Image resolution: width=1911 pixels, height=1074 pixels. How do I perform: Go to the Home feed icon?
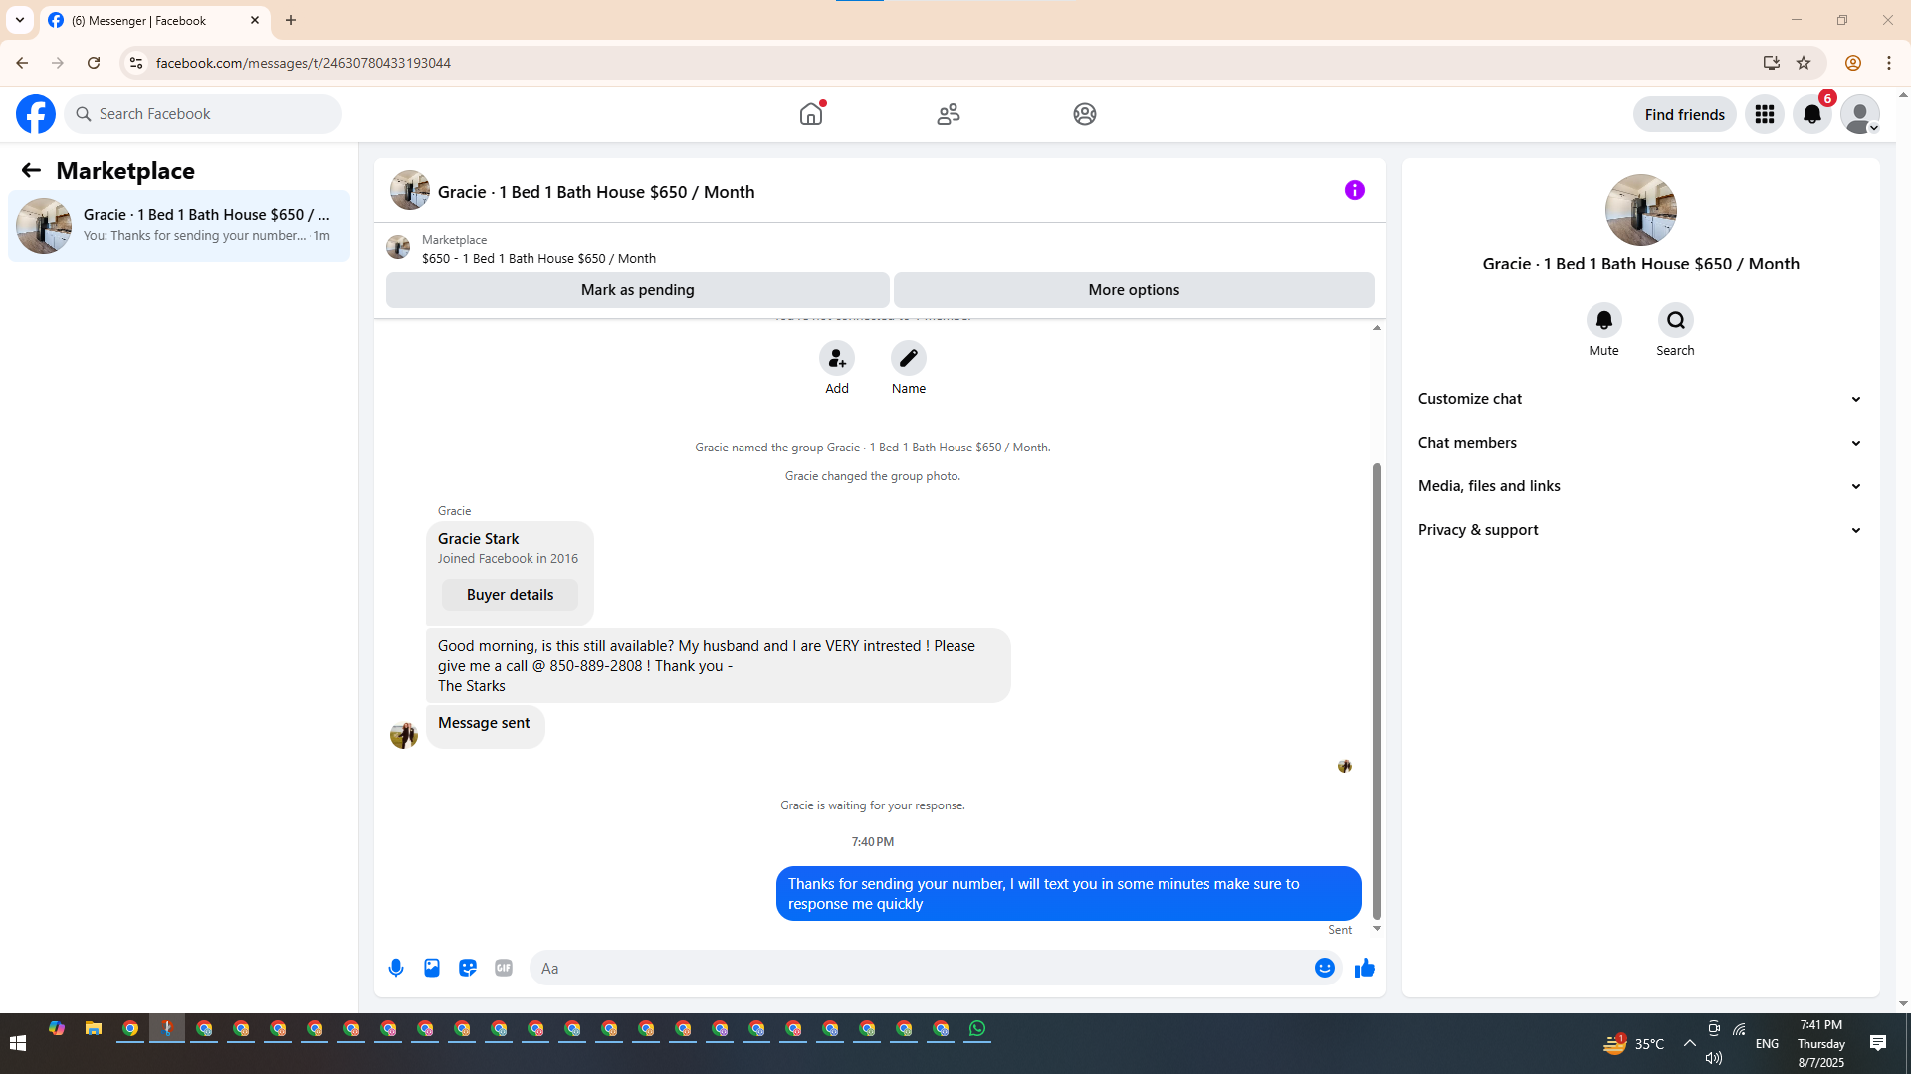click(x=811, y=114)
